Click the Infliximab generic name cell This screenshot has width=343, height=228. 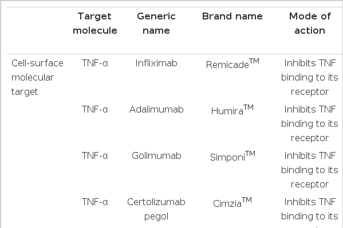[x=156, y=63]
